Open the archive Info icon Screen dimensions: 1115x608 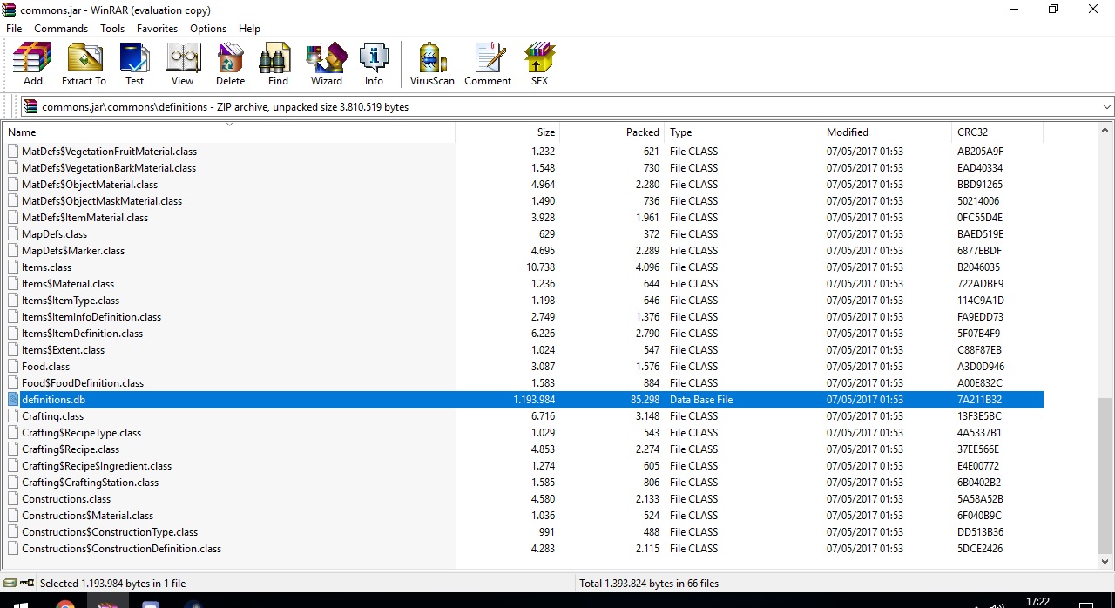[374, 64]
